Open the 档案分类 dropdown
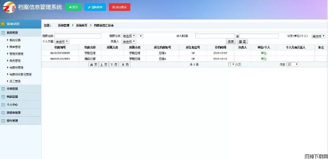The height and width of the screenshot is (159, 328). coord(129,36)
